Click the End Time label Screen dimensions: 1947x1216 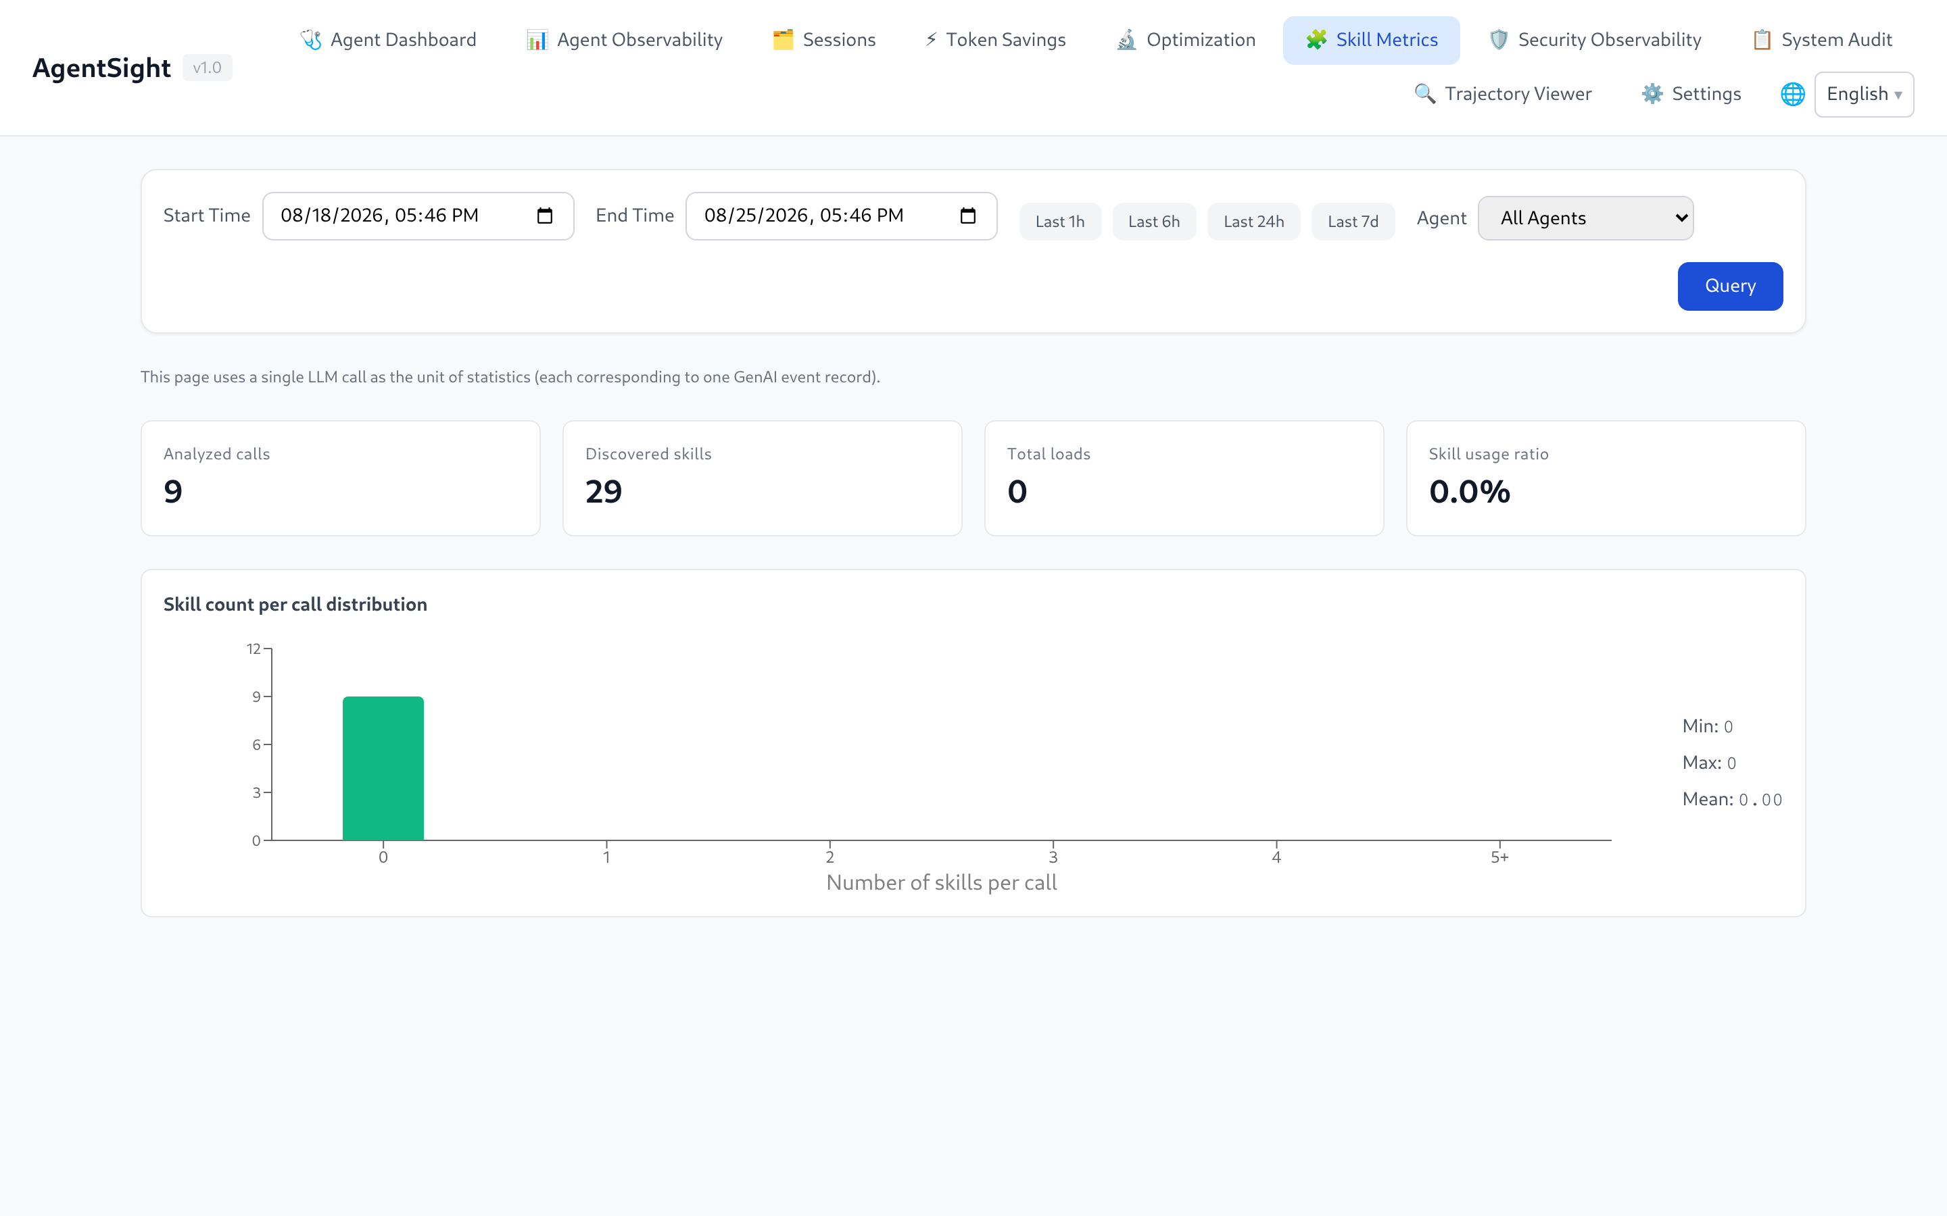point(635,216)
